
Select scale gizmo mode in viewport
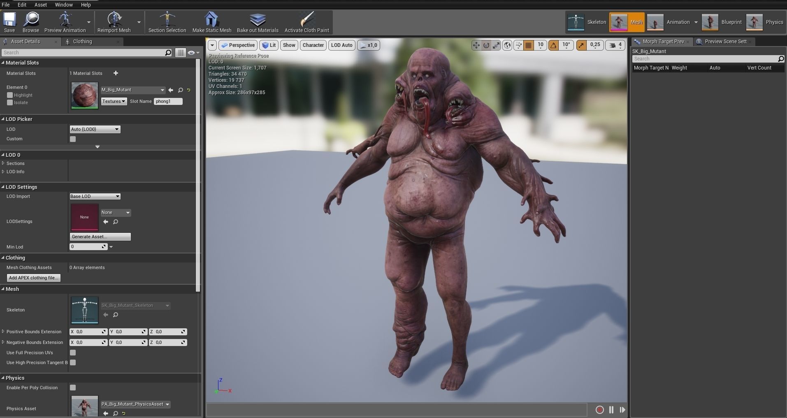[x=497, y=45]
